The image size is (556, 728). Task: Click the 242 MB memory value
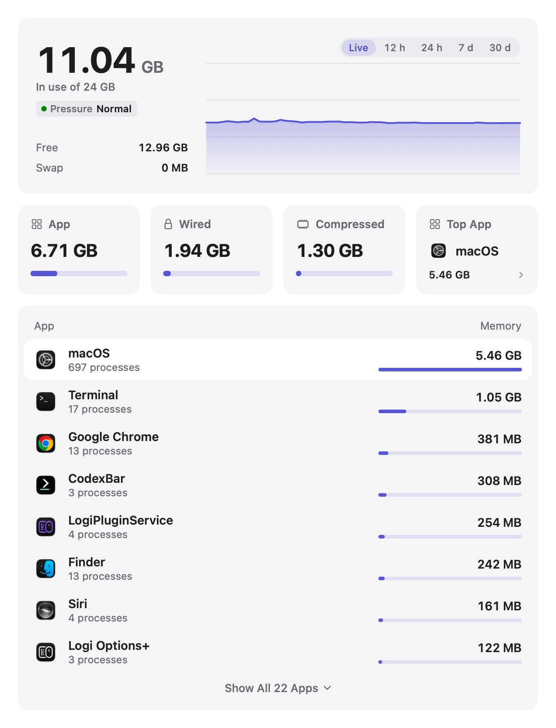pyautogui.click(x=499, y=565)
